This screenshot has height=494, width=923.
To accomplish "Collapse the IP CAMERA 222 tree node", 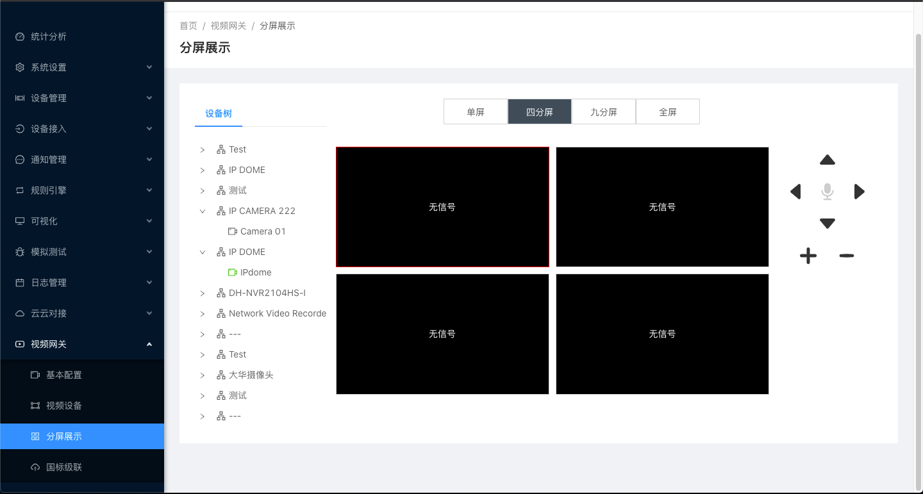I will pyautogui.click(x=203, y=211).
